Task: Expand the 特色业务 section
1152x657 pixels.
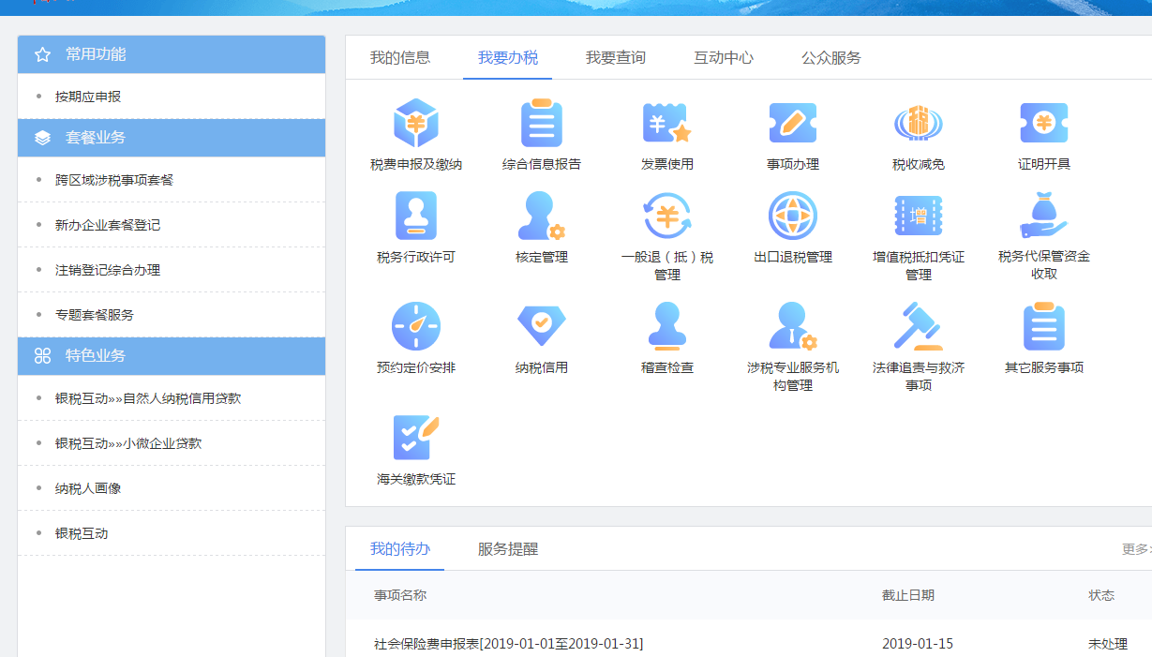Action: click(x=172, y=356)
